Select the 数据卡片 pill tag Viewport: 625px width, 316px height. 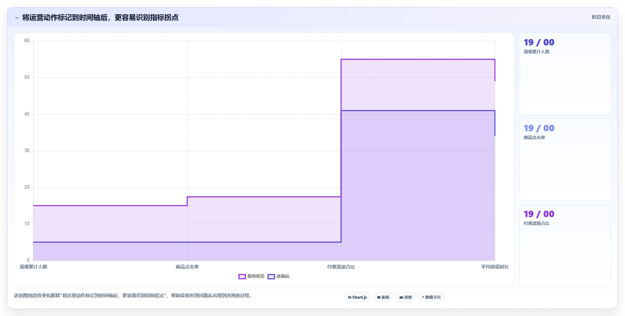tap(431, 297)
